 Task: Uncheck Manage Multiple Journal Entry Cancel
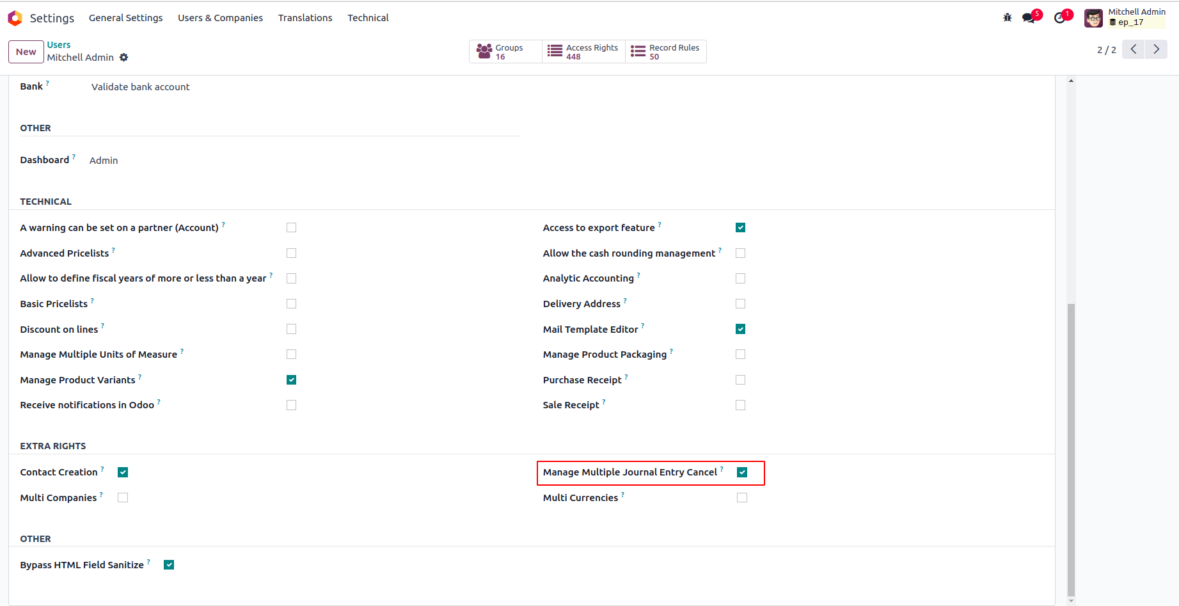click(742, 472)
